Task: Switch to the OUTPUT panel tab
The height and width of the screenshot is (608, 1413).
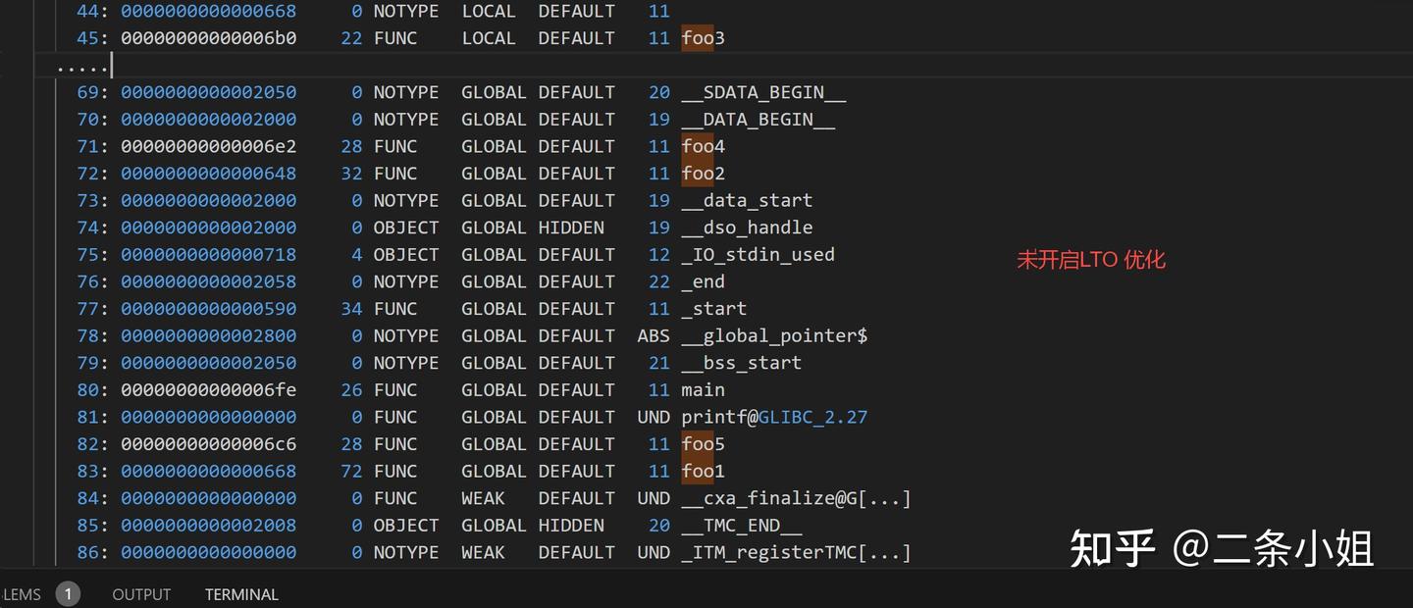Action: click(x=141, y=594)
